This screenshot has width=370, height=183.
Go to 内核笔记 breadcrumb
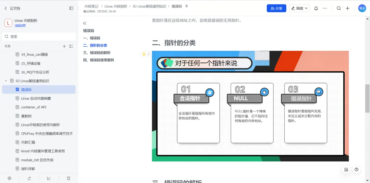point(91,7)
